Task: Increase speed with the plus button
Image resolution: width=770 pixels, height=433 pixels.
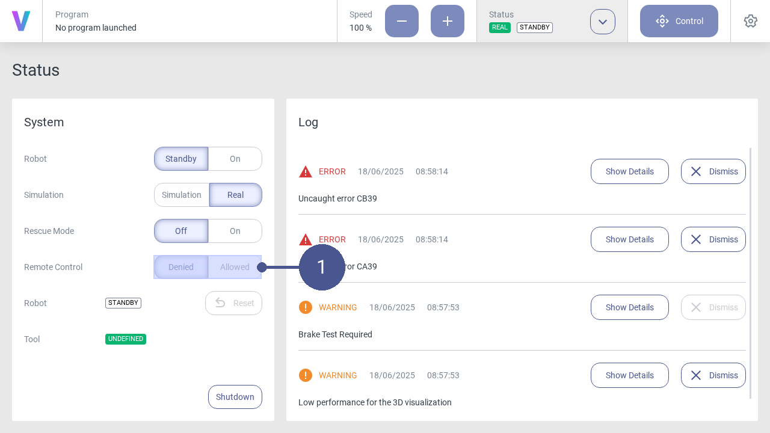Action: [448, 21]
